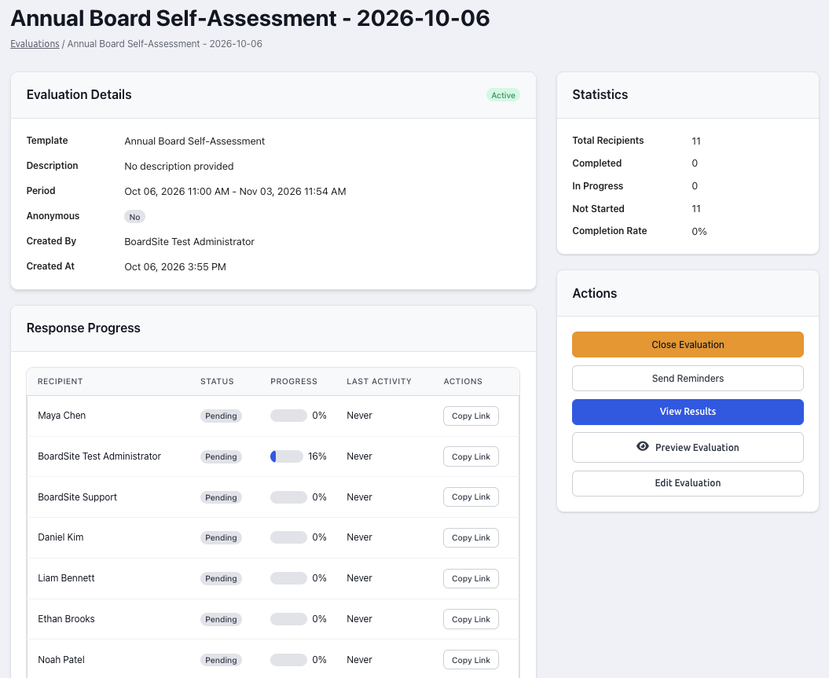Copy link for Ethan Brooks
The height and width of the screenshot is (678, 829).
(471, 619)
